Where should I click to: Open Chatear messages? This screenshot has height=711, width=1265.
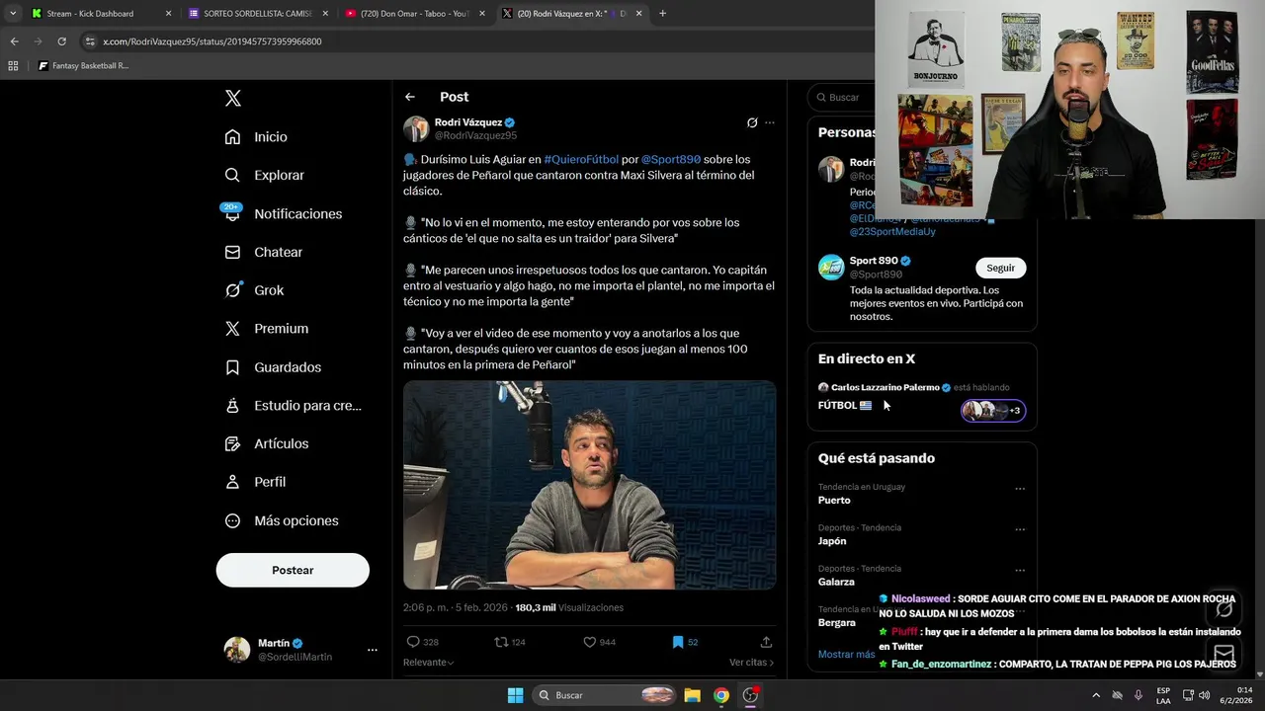coord(264,252)
